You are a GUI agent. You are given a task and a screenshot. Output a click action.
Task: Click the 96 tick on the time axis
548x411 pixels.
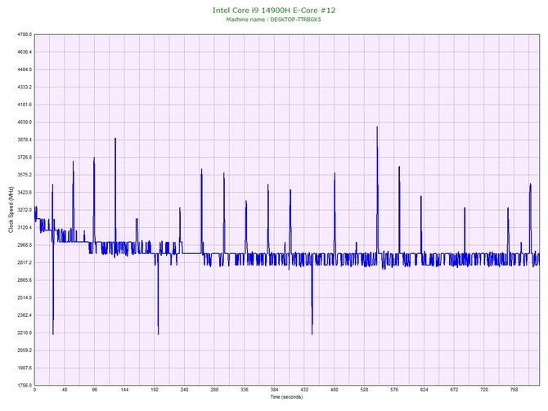point(95,390)
